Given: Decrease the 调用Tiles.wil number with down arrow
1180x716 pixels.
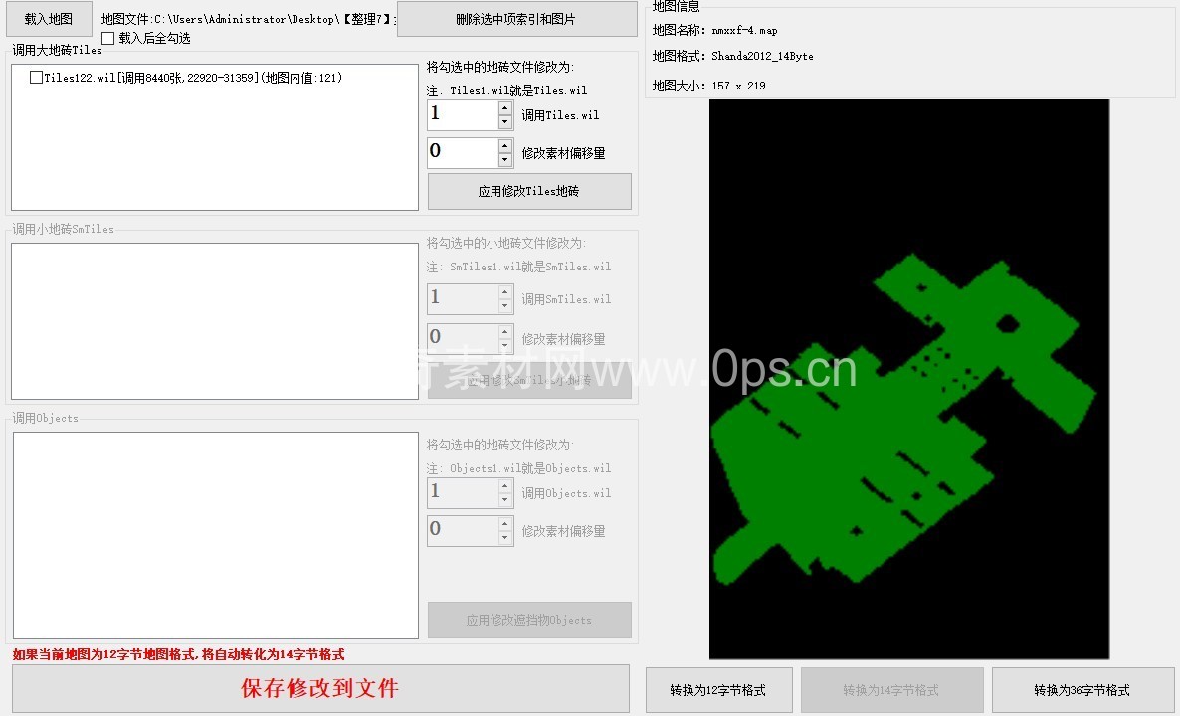Looking at the screenshot, I should tap(505, 122).
